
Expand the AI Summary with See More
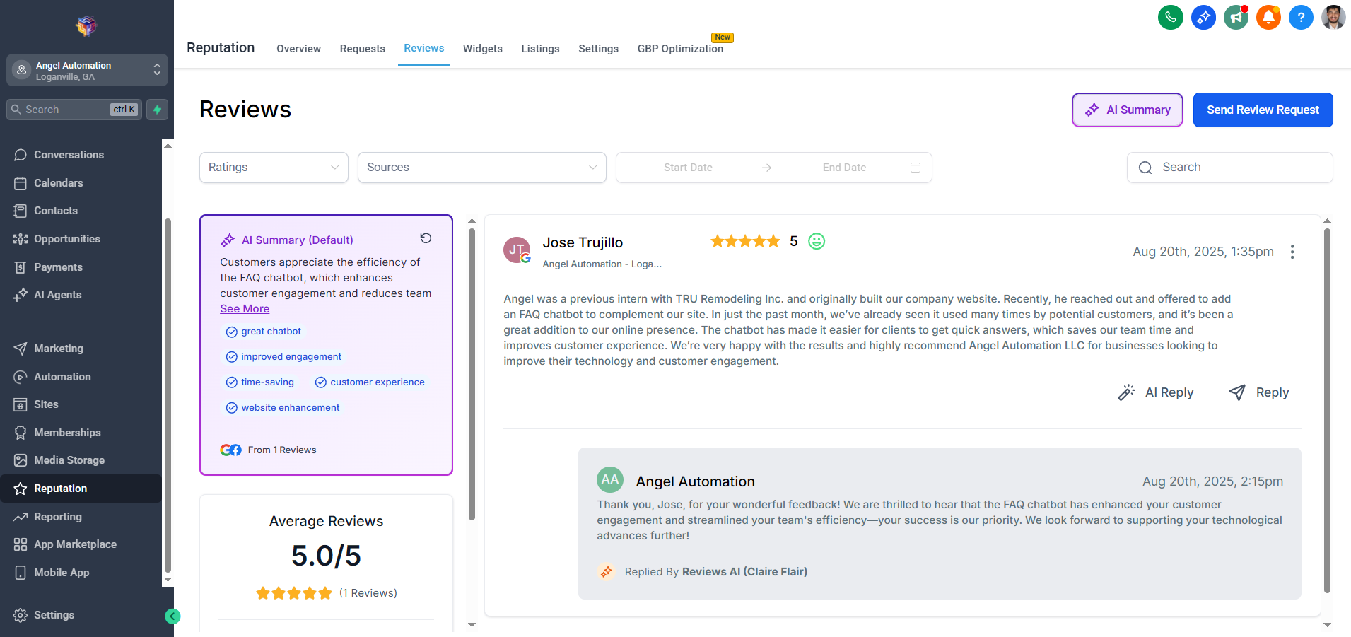point(244,308)
